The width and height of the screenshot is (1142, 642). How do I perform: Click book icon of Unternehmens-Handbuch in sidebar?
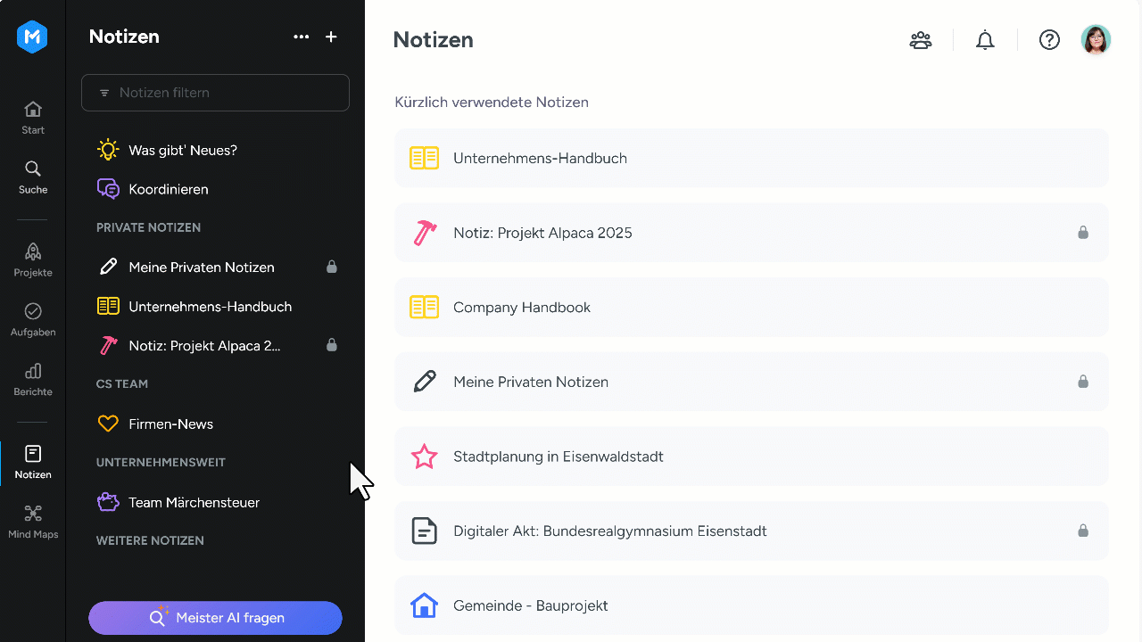108,306
